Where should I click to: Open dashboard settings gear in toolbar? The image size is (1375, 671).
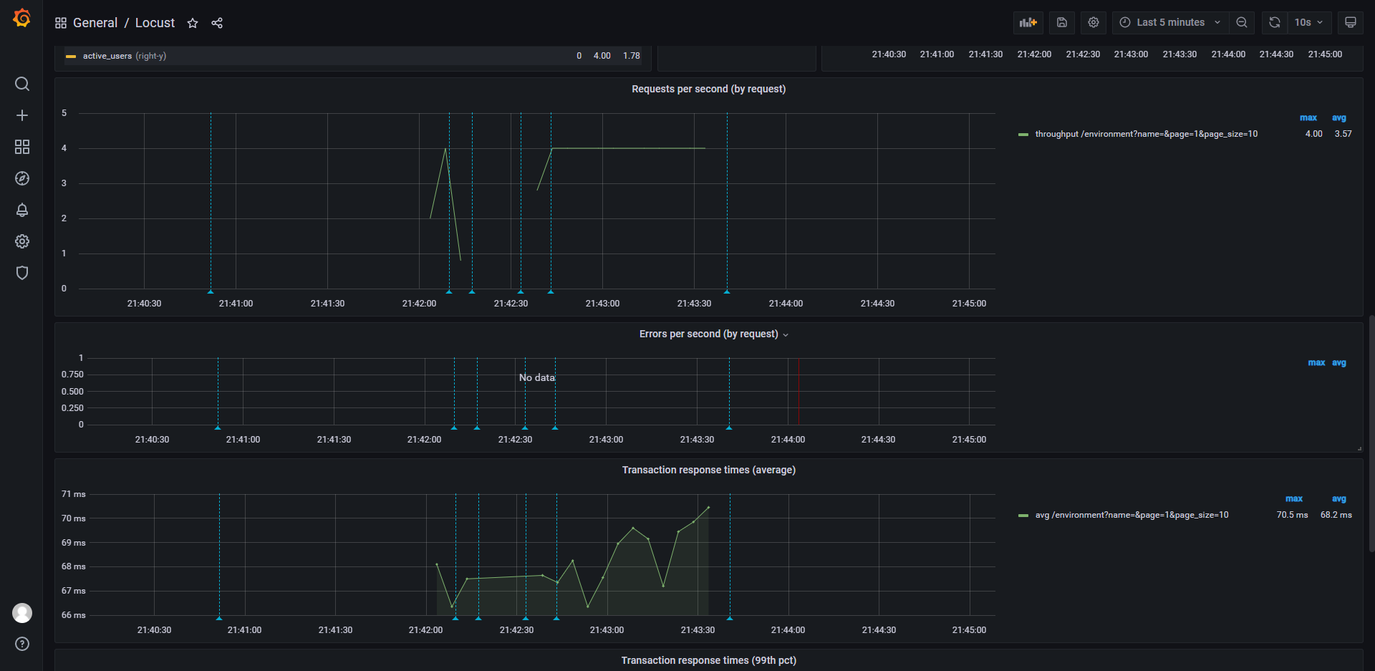pos(1094,22)
